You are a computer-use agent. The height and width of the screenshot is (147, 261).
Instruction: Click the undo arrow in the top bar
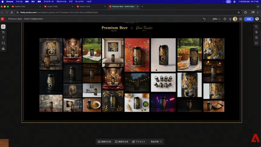(x=204, y=19)
